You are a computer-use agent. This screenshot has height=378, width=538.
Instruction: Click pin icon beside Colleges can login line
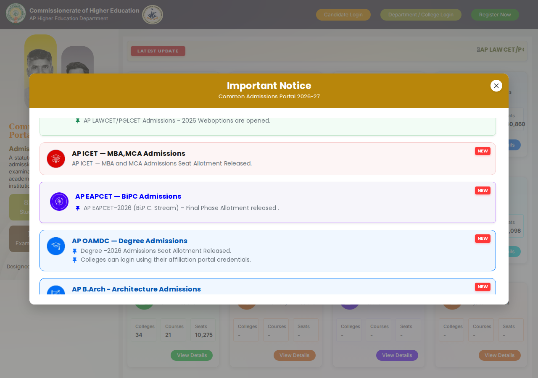pos(75,260)
